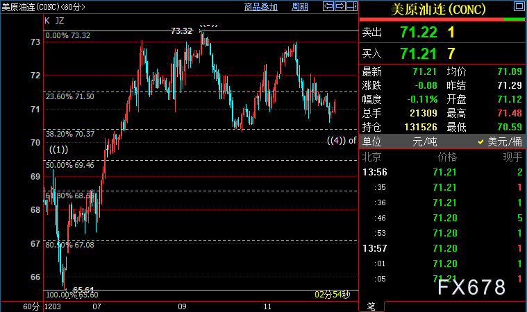Click the 09 date on time axis
The height and width of the screenshot is (312, 527).
[182, 306]
